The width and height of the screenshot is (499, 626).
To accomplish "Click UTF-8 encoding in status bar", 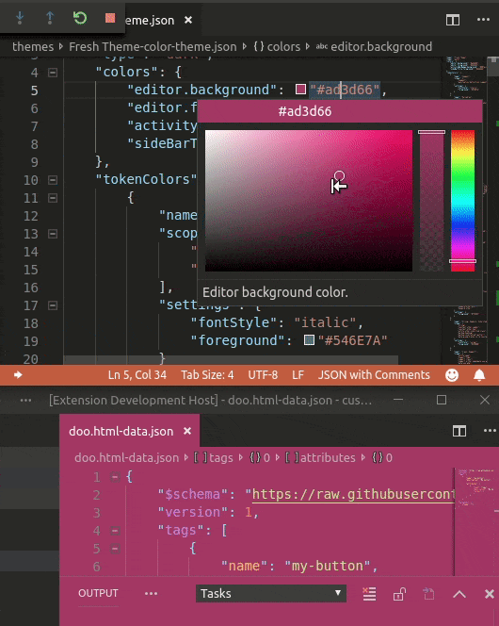I will tap(263, 375).
